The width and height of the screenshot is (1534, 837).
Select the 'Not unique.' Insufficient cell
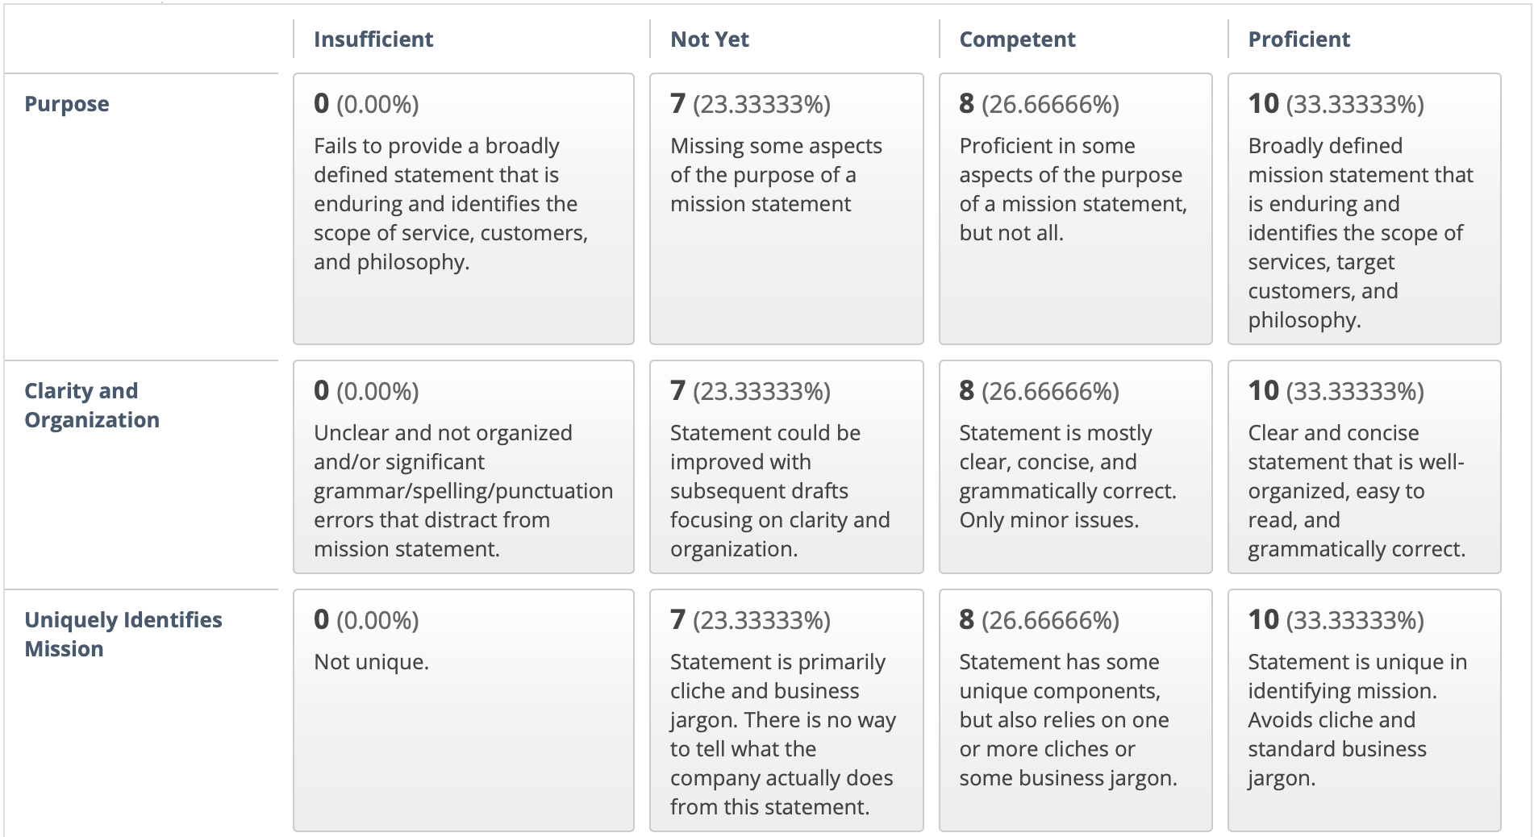click(x=464, y=710)
